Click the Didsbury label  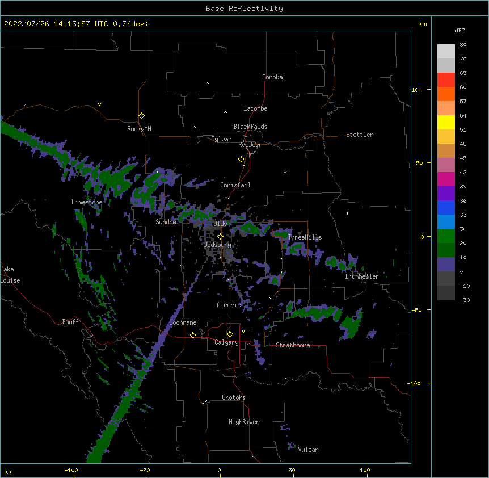point(217,245)
